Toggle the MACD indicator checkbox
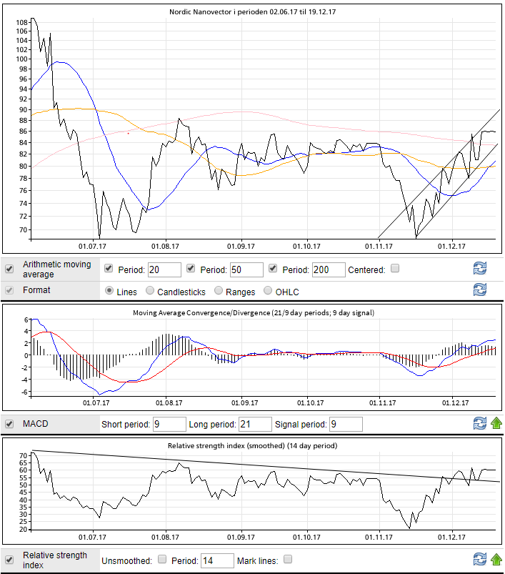 point(9,424)
